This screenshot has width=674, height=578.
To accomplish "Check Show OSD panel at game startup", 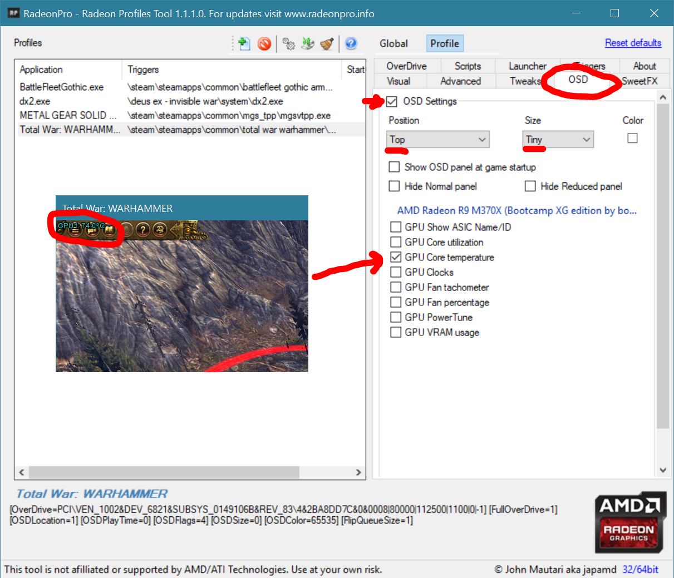I will coord(394,167).
